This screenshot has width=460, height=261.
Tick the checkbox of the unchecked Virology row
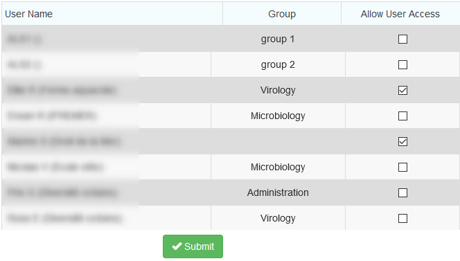402,218
